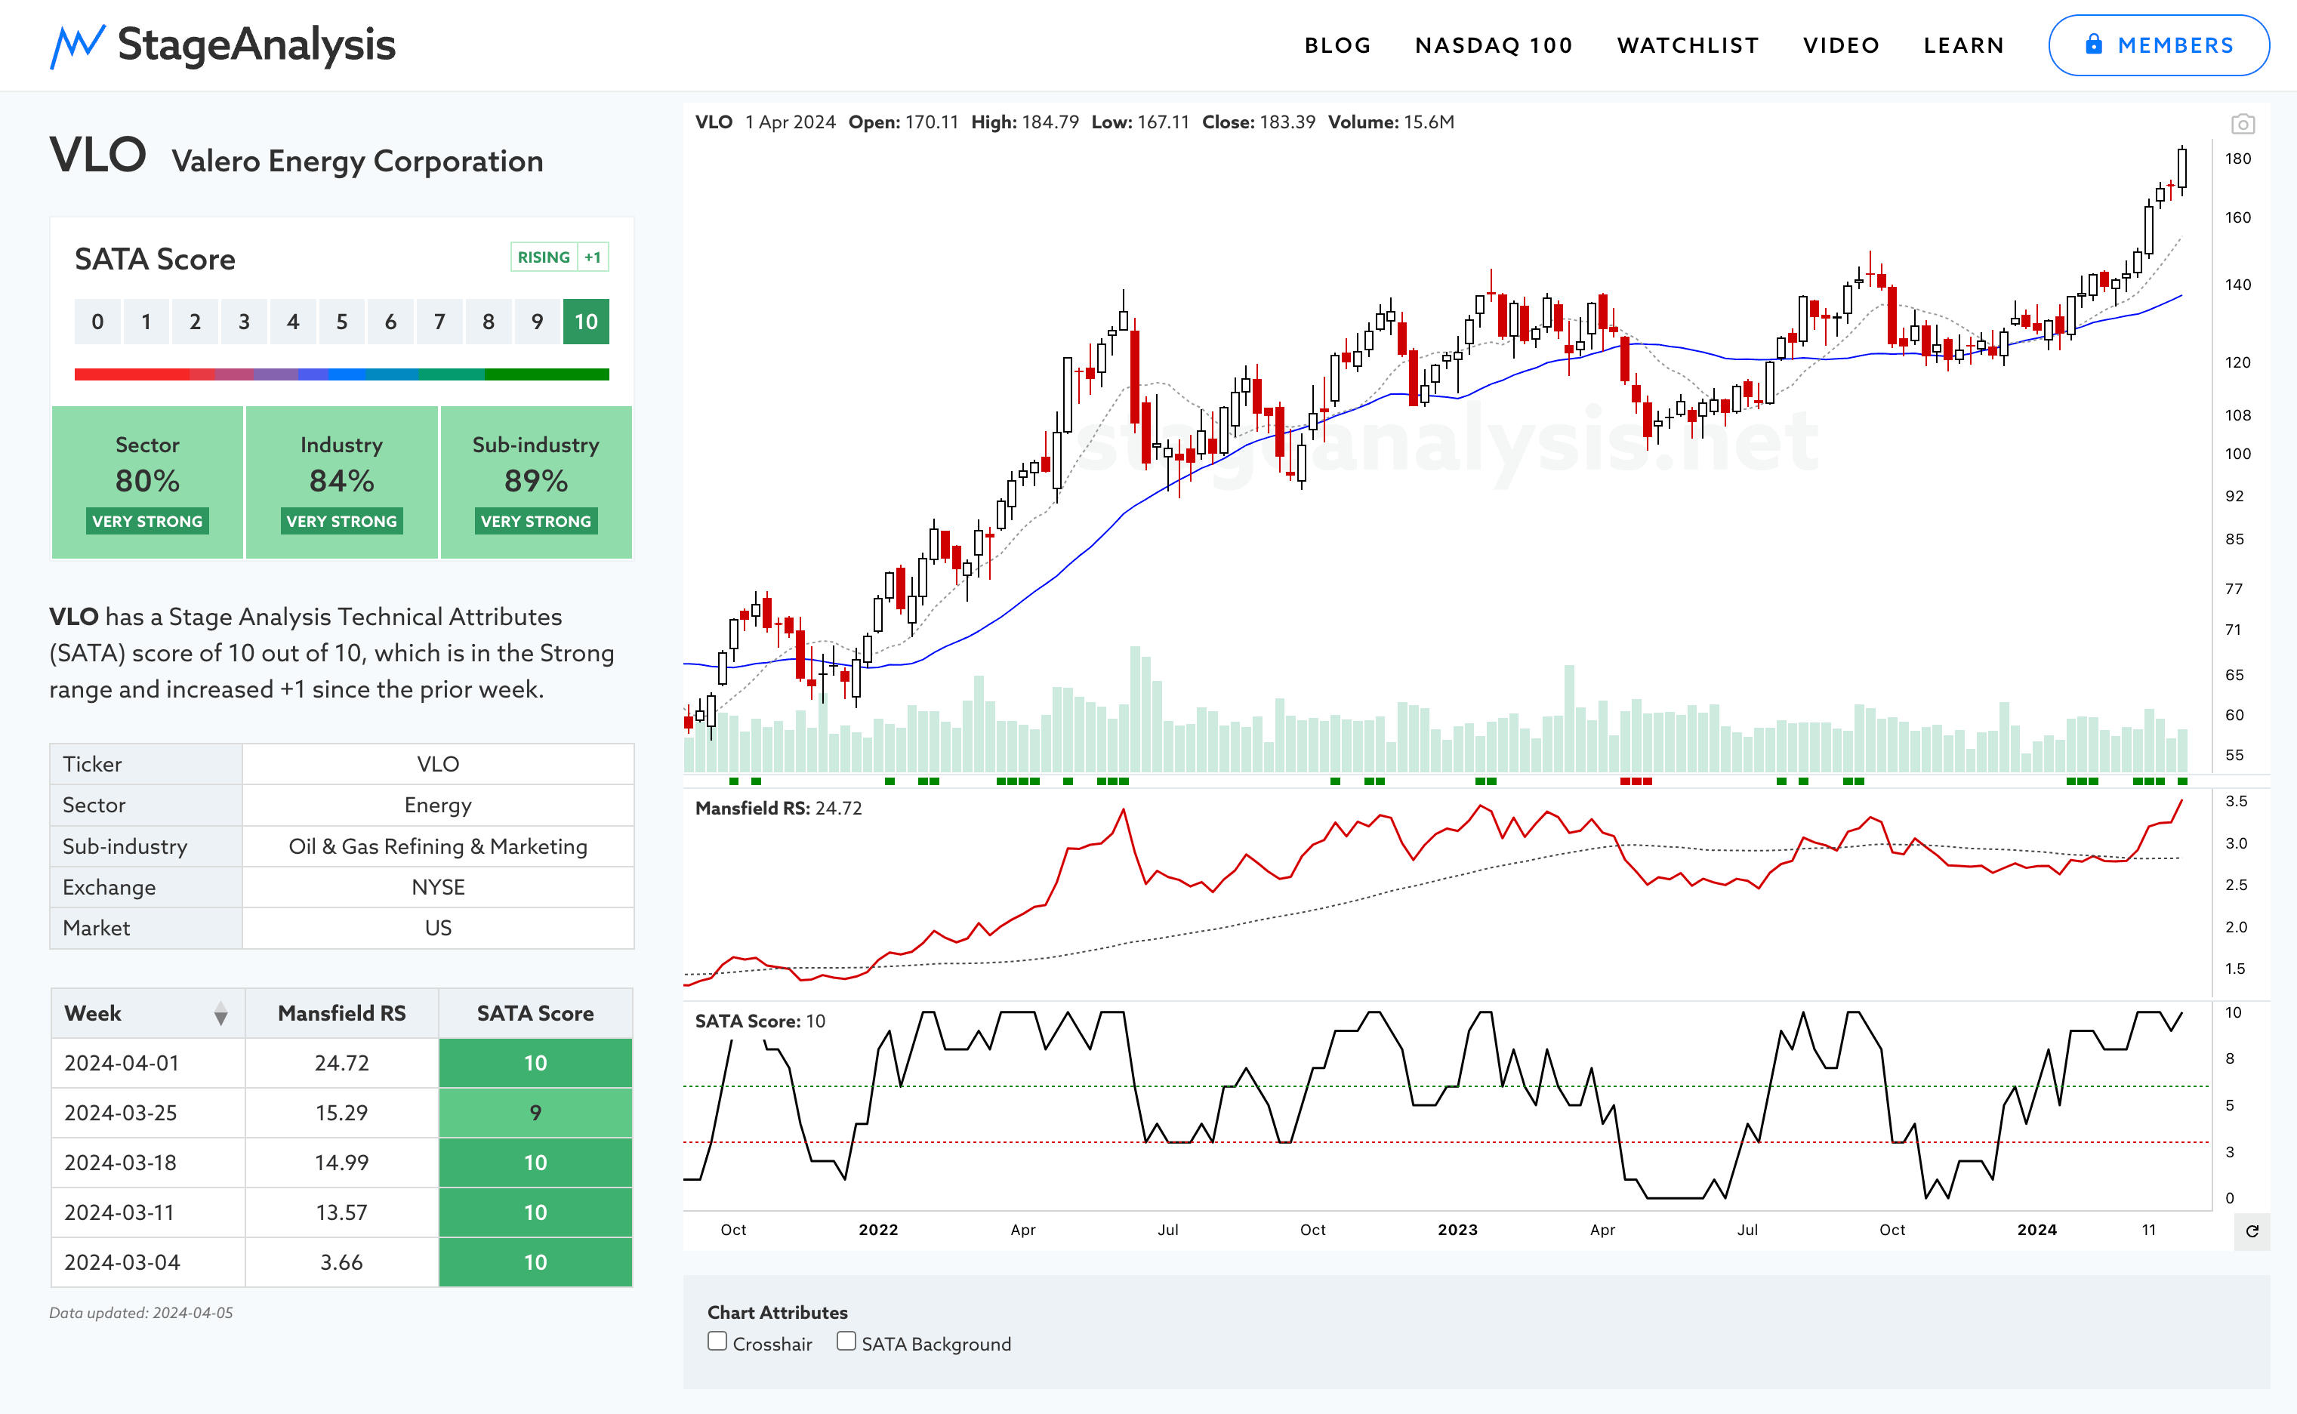The image size is (2297, 1414).
Task: Click the VLO ticker value cell
Action: tap(438, 764)
